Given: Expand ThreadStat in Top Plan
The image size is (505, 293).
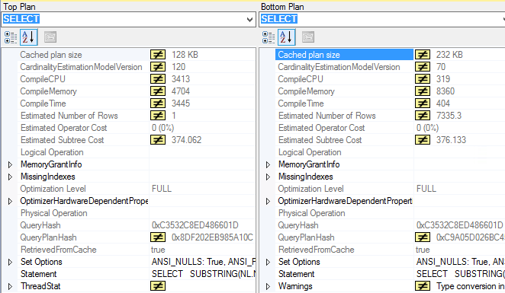Looking at the screenshot, I should pyautogui.click(x=10, y=287).
